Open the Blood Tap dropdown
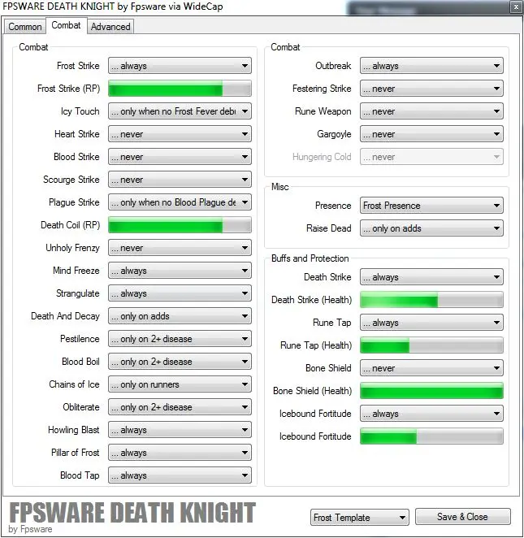The width and height of the screenshot is (524, 538). pyautogui.click(x=180, y=475)
